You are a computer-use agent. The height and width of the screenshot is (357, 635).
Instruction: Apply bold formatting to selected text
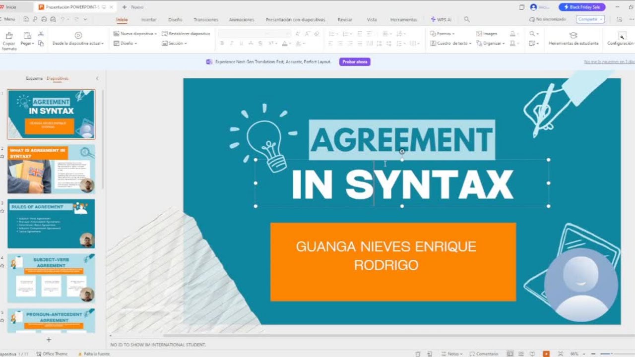(x=222, y=43)
